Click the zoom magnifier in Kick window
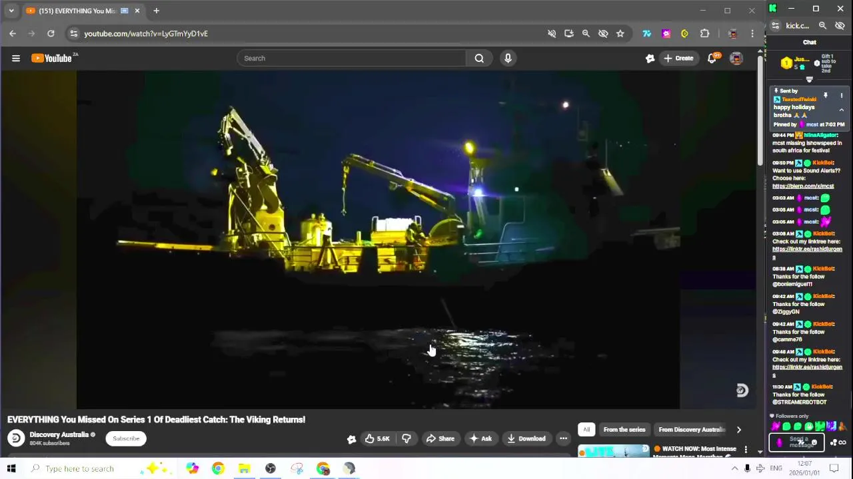This screenshot has width=853, height=479. point(822,26)
